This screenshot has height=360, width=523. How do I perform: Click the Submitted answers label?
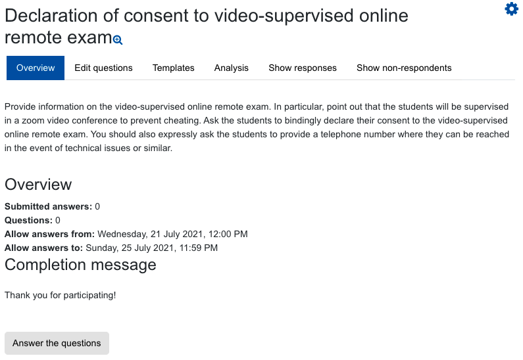point(48,206)
